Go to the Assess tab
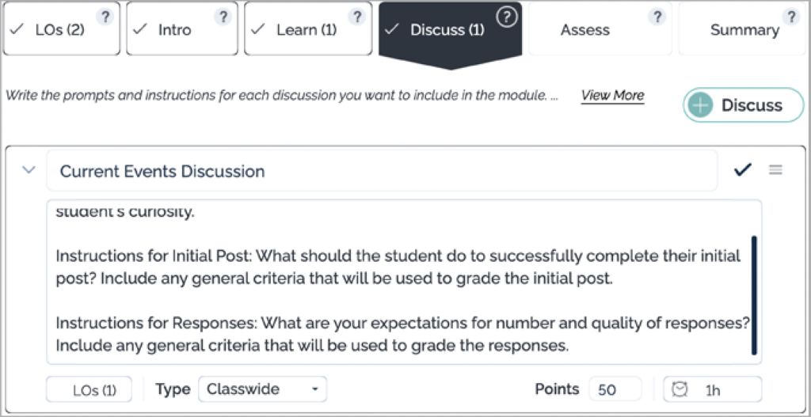 click(x=600, y=29)
